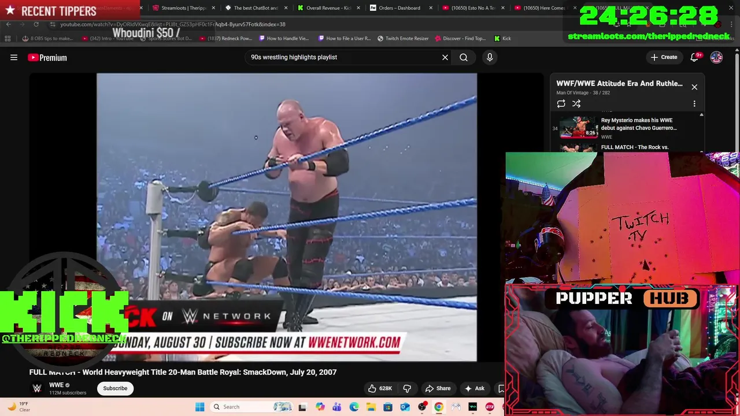This screenshot has height=416, width=740.
Task: Open the WWE channel avatar
Action: (37, 388)
